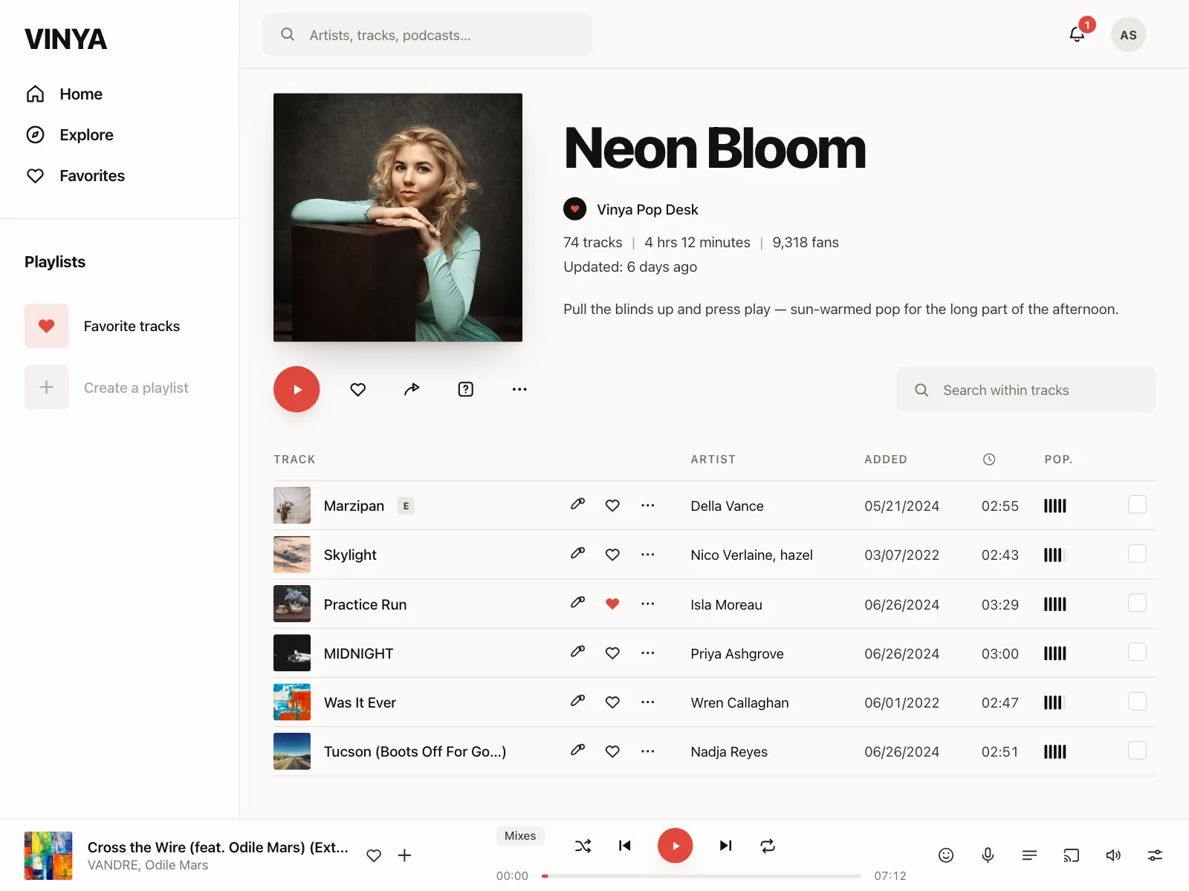Open lyrics microphone in player bar
Viewport: 1189px width, 891px height.
click(988, 855)
